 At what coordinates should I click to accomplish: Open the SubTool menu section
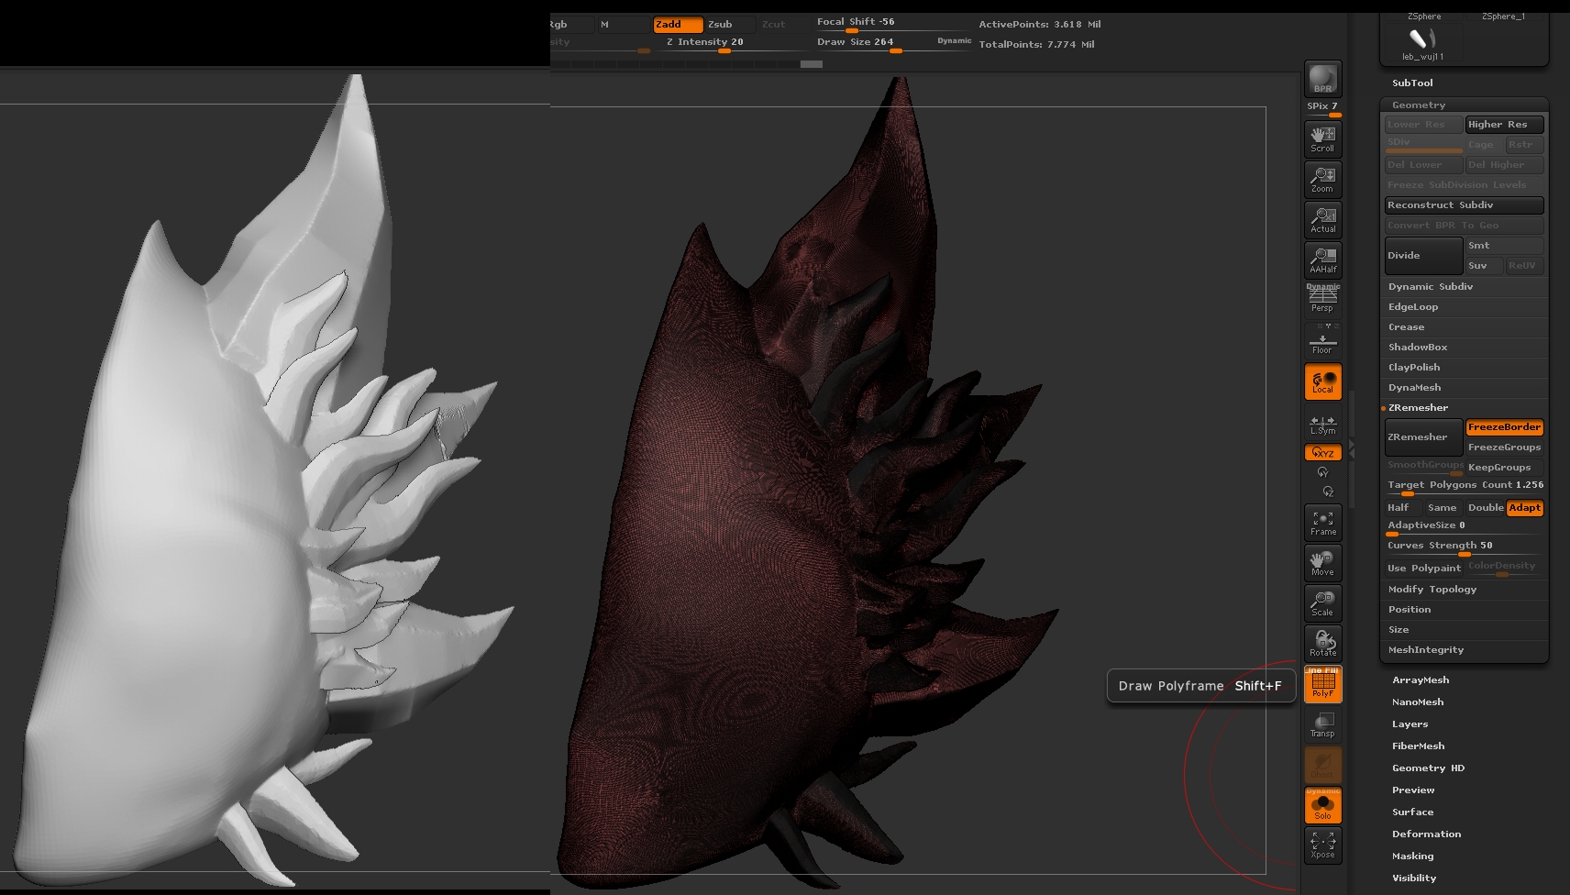(1412, 83)
